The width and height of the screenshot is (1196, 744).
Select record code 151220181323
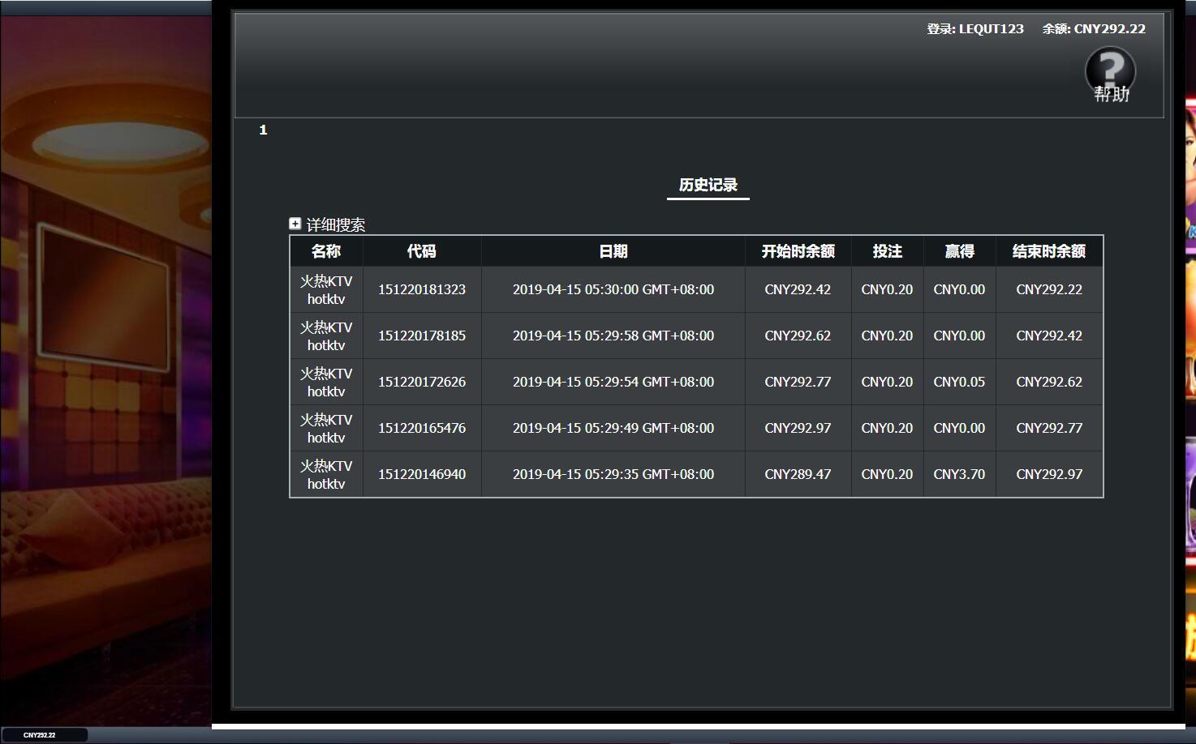coord(422,289)
